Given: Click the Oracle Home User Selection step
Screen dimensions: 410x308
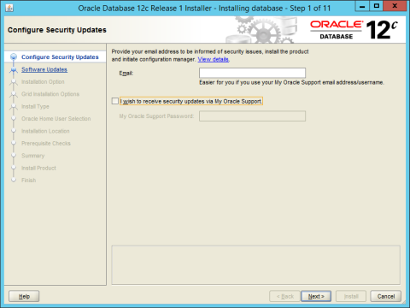Looking at the screenshot, I should point(56,119).
